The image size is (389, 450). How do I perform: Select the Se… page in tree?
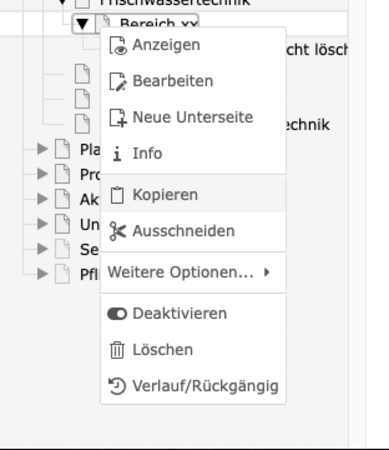(89, 249)
